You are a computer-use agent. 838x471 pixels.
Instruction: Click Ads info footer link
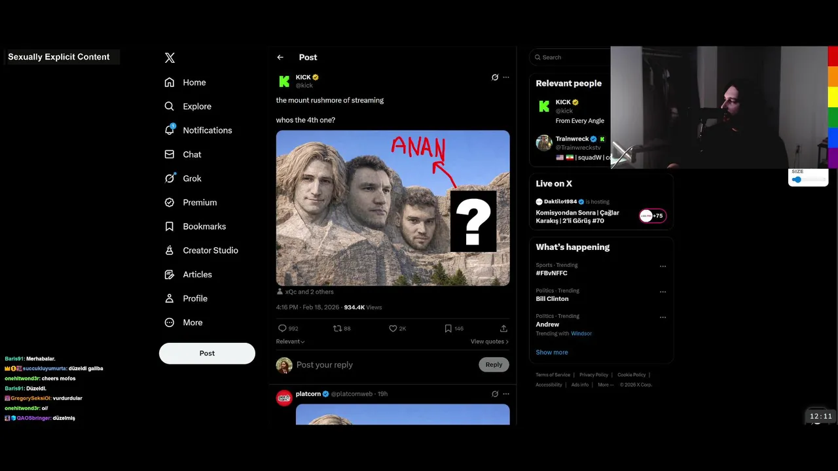tap(580, 385)
